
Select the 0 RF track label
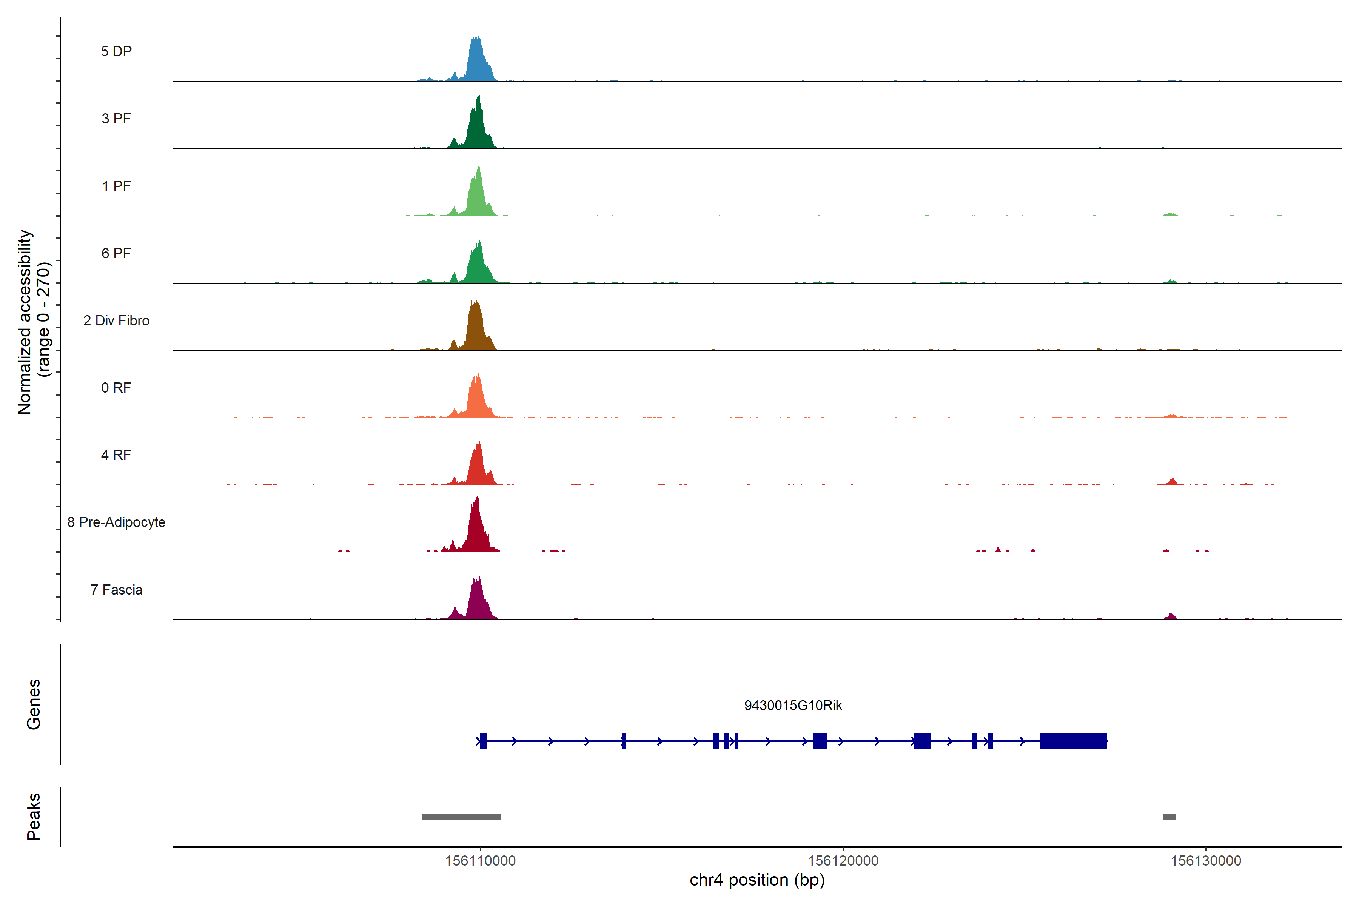tap(116, 388)
